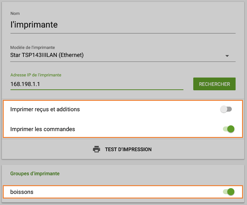Image resolution: width=247 pixels, height=205 pixels.
Task: Run TEST D'IMPRESSION text button
Action: click(128, 149)
